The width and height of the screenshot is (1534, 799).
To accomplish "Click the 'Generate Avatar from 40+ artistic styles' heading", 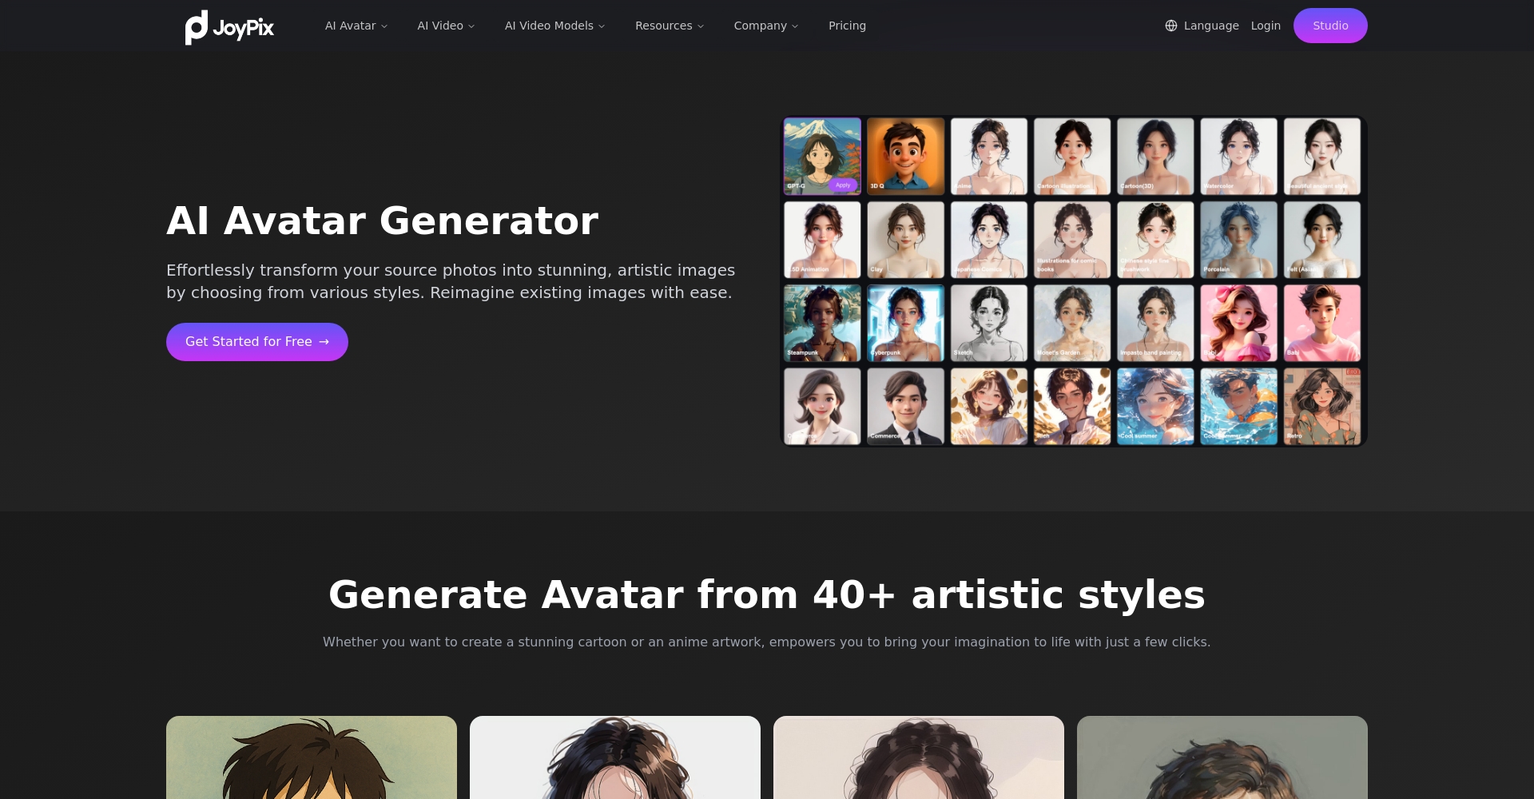I will [x=767, y=594].
